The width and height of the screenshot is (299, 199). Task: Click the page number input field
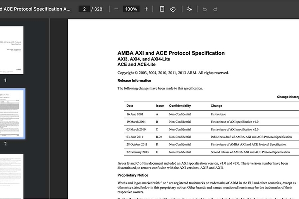(84, 9)
